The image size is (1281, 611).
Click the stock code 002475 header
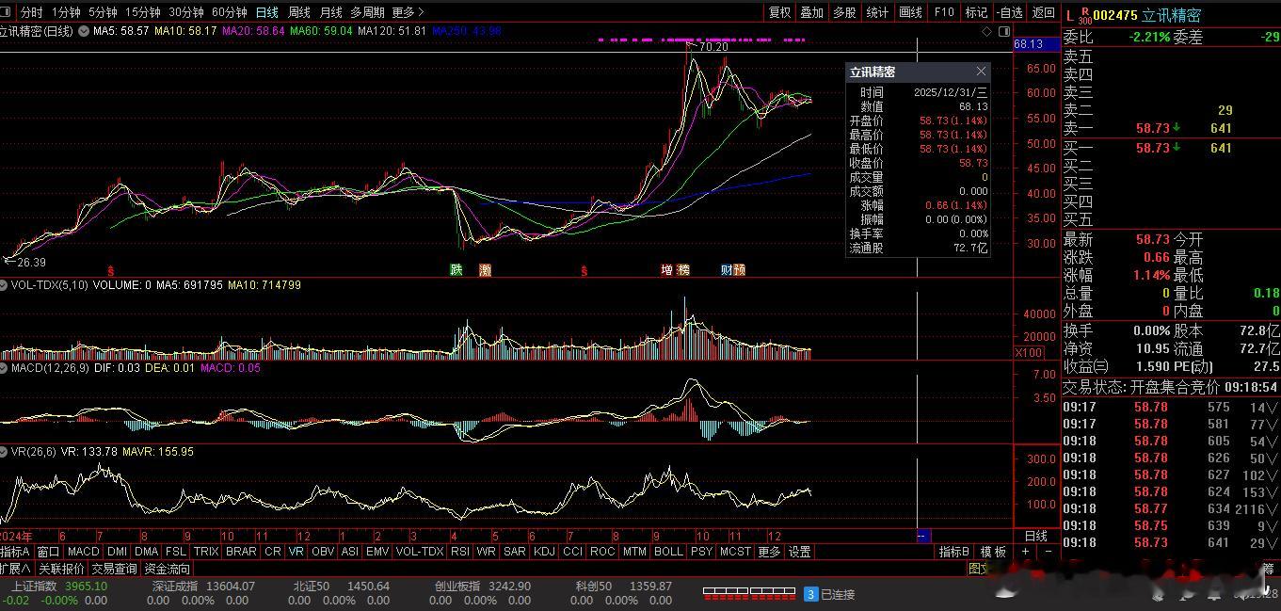1114,15
